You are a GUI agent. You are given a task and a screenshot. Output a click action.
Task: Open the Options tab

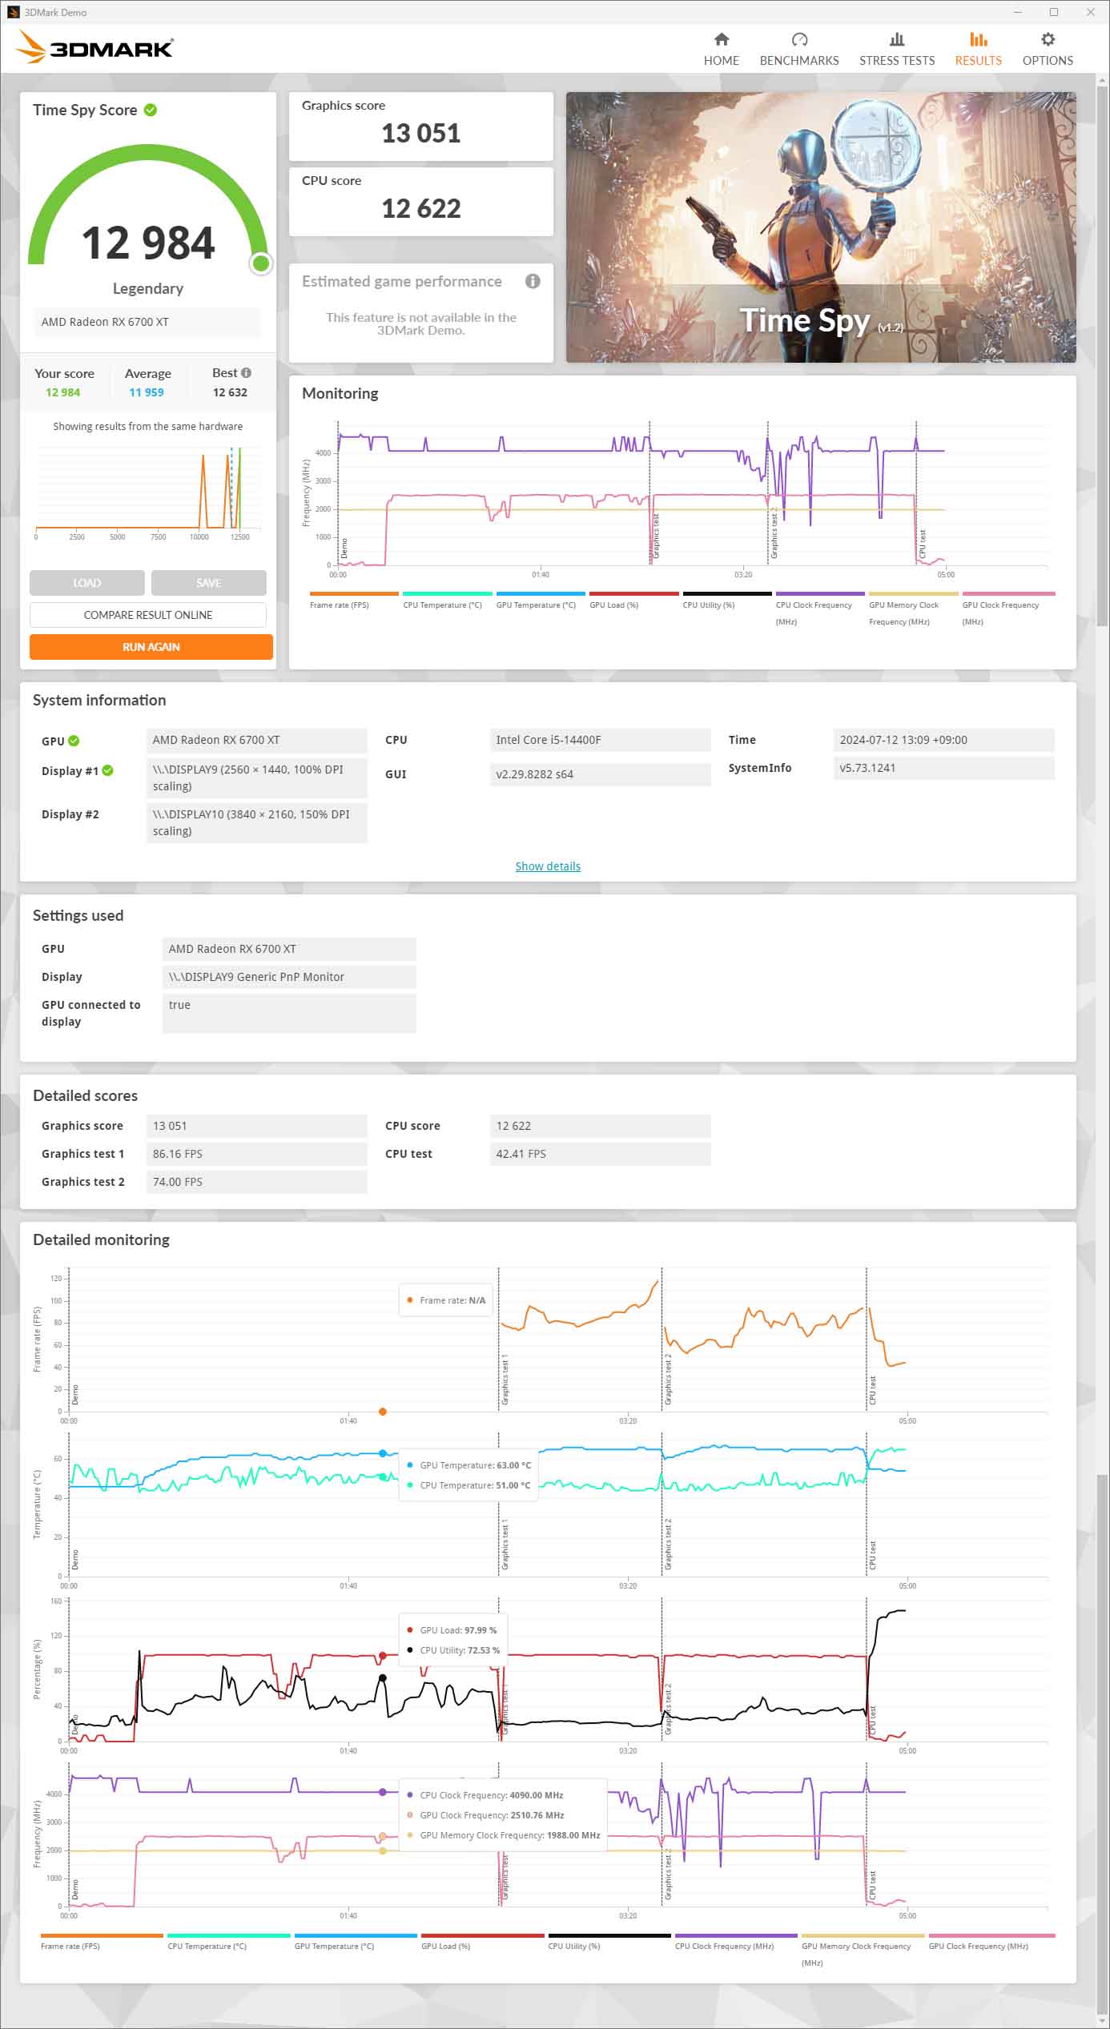coord(1048,50)
